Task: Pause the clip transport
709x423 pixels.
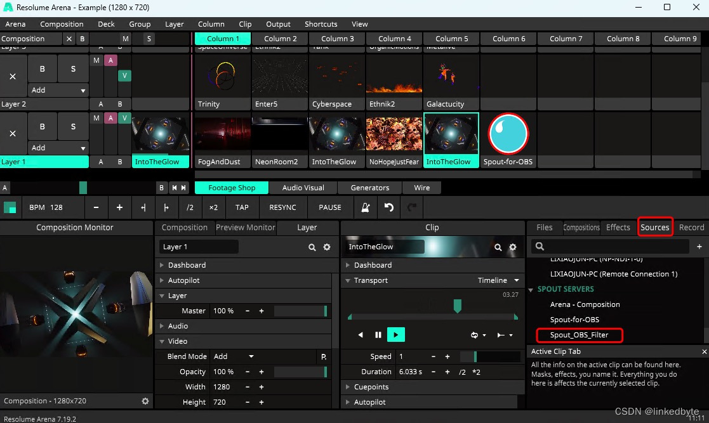Action: pos(378,335)
